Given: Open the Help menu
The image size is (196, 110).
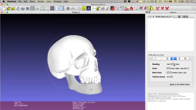Looking at the screenshot, I should [x=66, y=2].
